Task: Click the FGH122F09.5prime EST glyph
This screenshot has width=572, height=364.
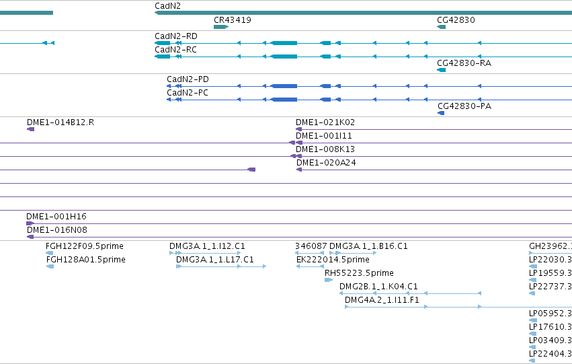Action: click(x=50, y=252)
